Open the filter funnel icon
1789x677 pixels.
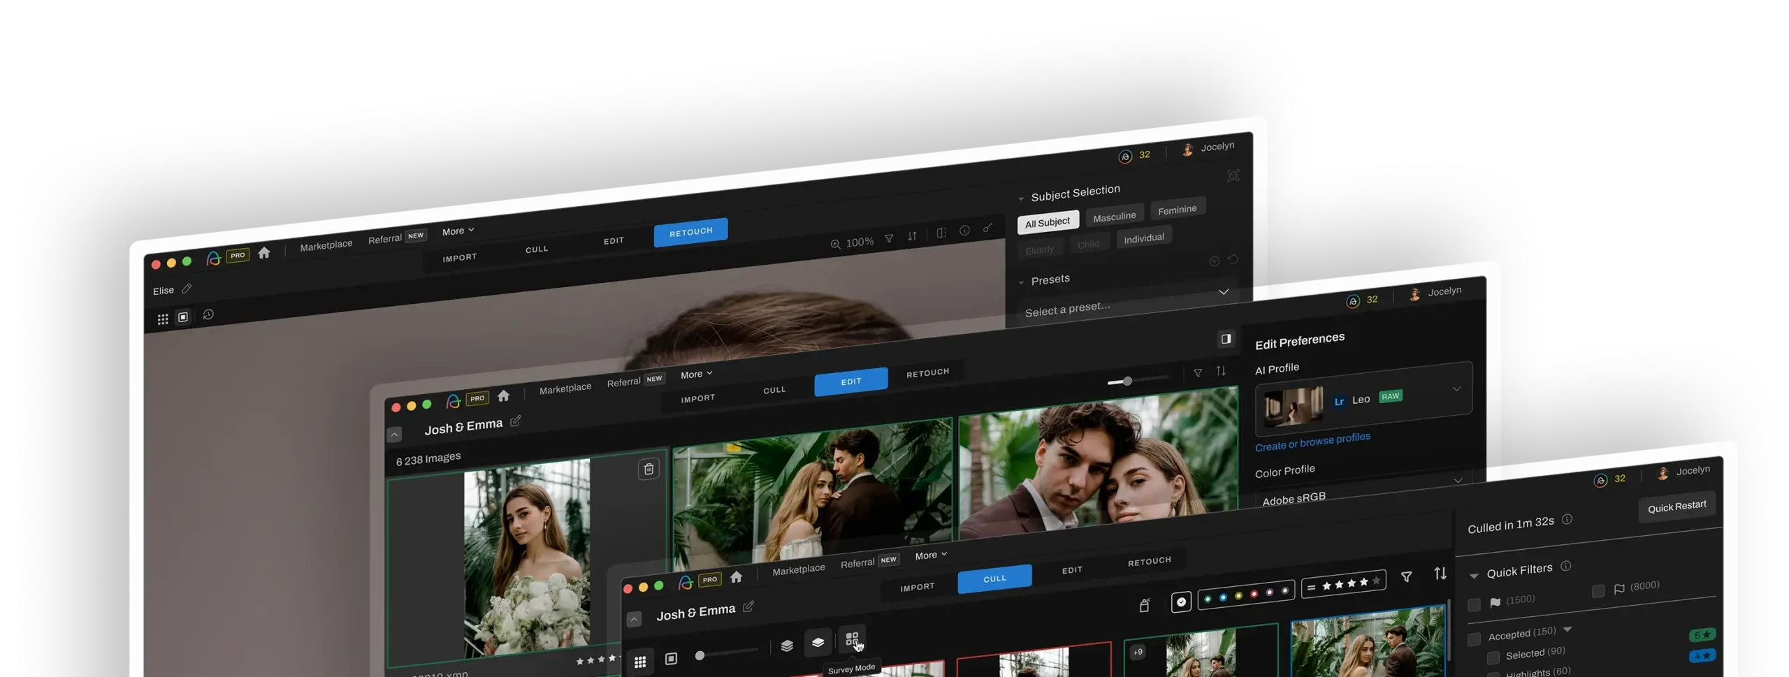coord(1406,577)
